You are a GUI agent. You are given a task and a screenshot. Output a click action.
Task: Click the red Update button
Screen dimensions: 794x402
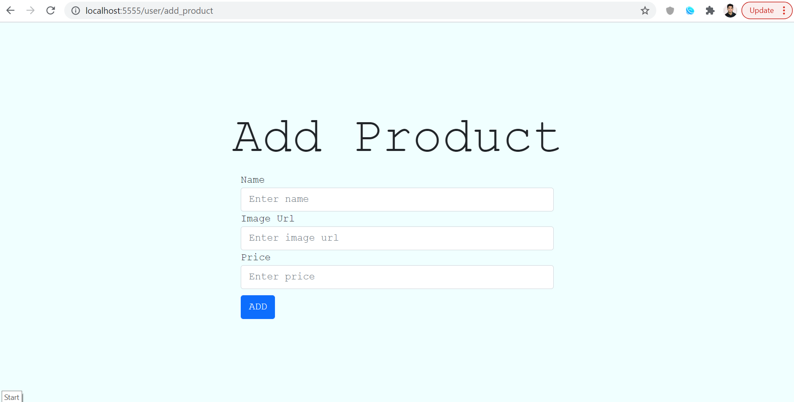(761, 10)
